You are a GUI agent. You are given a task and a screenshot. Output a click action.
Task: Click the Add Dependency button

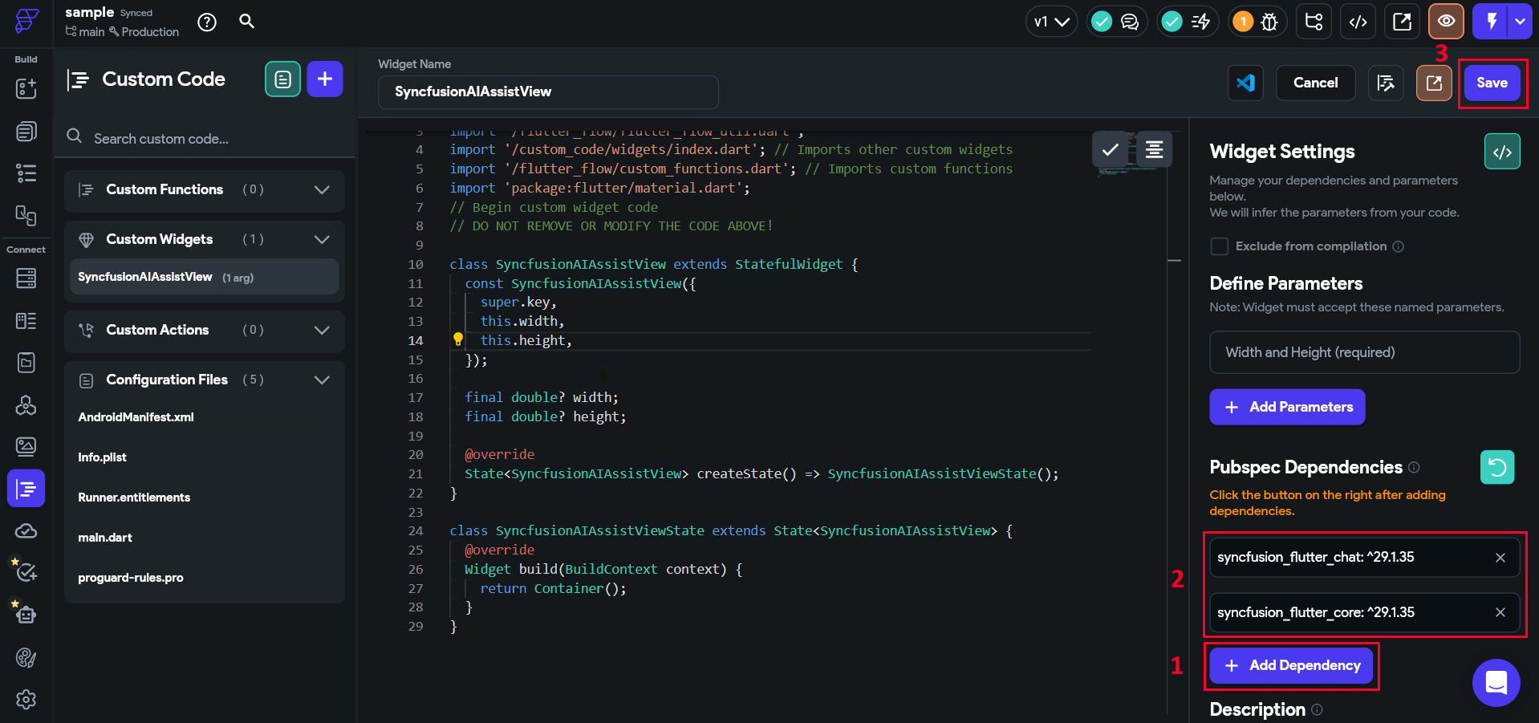[1291, 665]
